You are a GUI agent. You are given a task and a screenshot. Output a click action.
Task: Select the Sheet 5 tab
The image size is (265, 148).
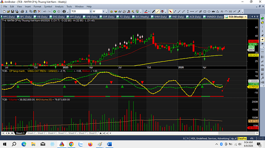pyautogui.click(x=62, y=133)
